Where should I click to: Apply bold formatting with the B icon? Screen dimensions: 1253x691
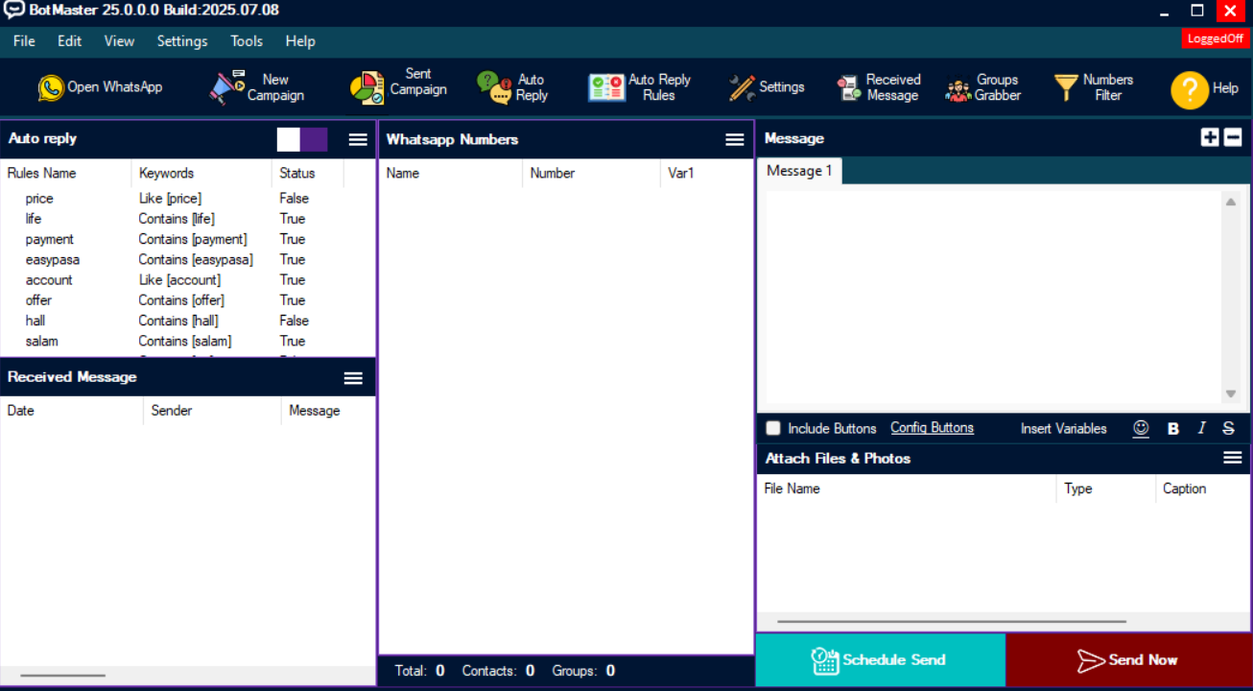[x=1172, y=429]
